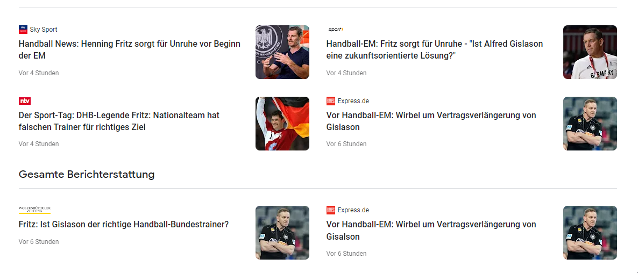Image resolution: width=638 pixels, height=273 pixels.
Task: Click thumbnail of player holding German flag
Action: [282, 124]
